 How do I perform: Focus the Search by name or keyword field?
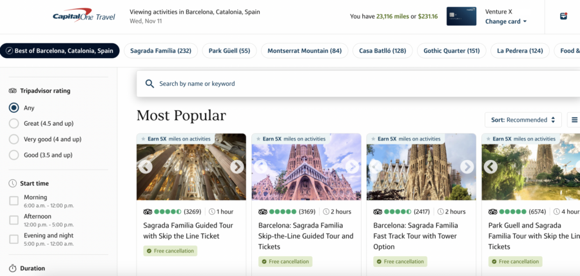pyautogui.click(x=358, y=84)
